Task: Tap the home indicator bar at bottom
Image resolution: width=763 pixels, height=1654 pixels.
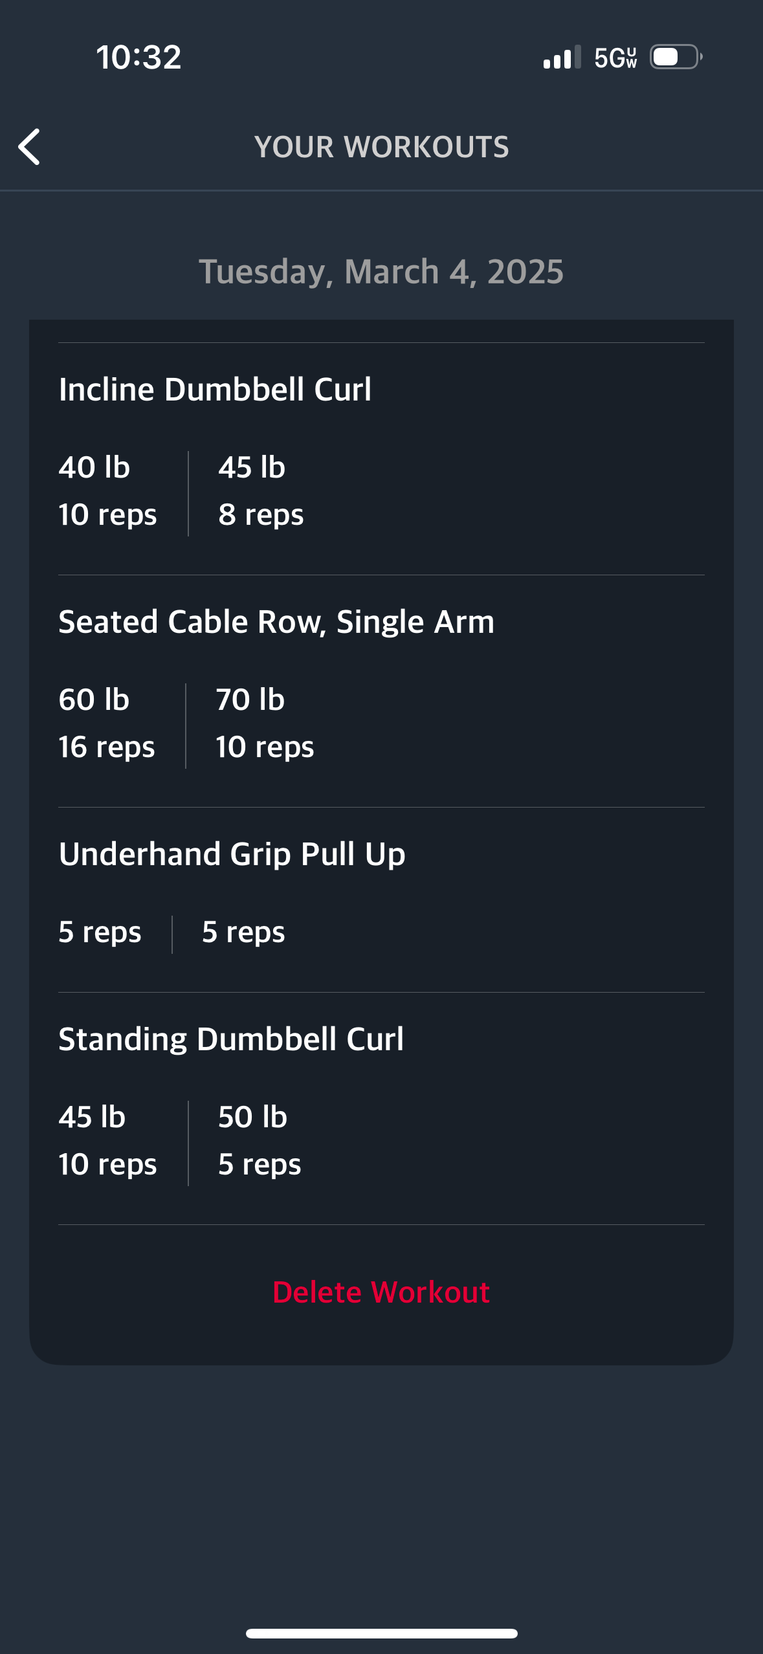Action: point(381,1633)
